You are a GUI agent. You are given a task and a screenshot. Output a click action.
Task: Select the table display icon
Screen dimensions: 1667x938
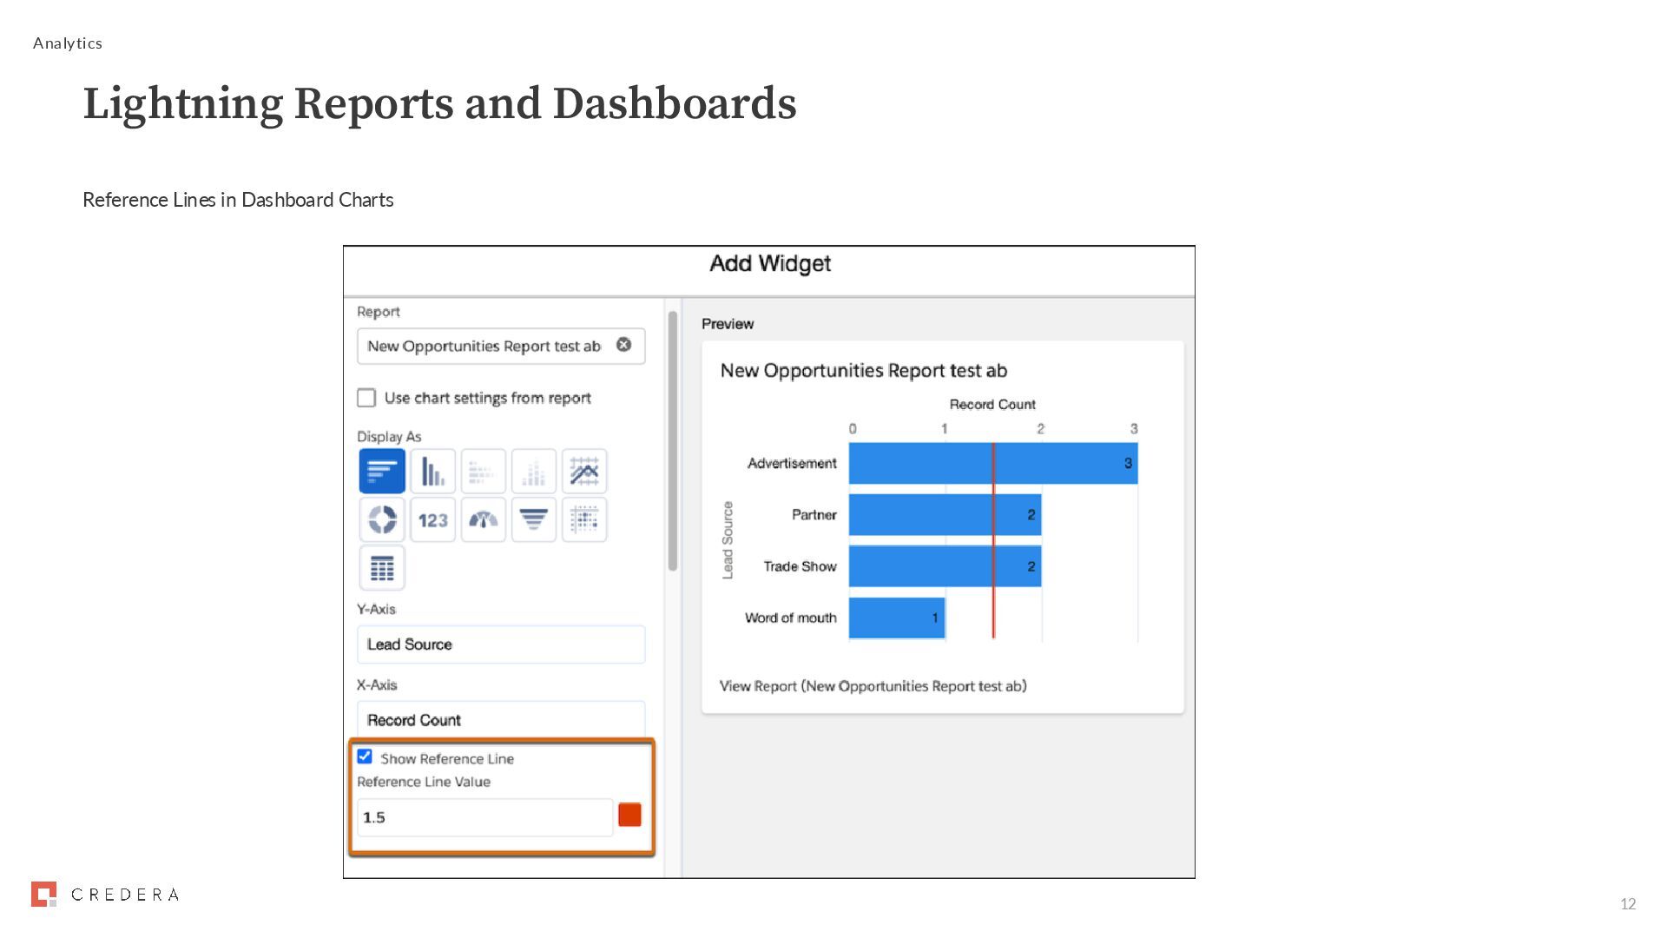[x=382, y=569]
